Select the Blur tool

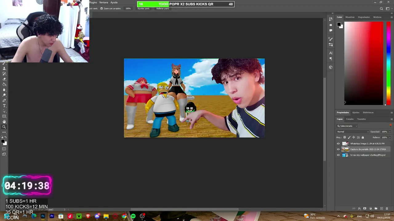4,90
